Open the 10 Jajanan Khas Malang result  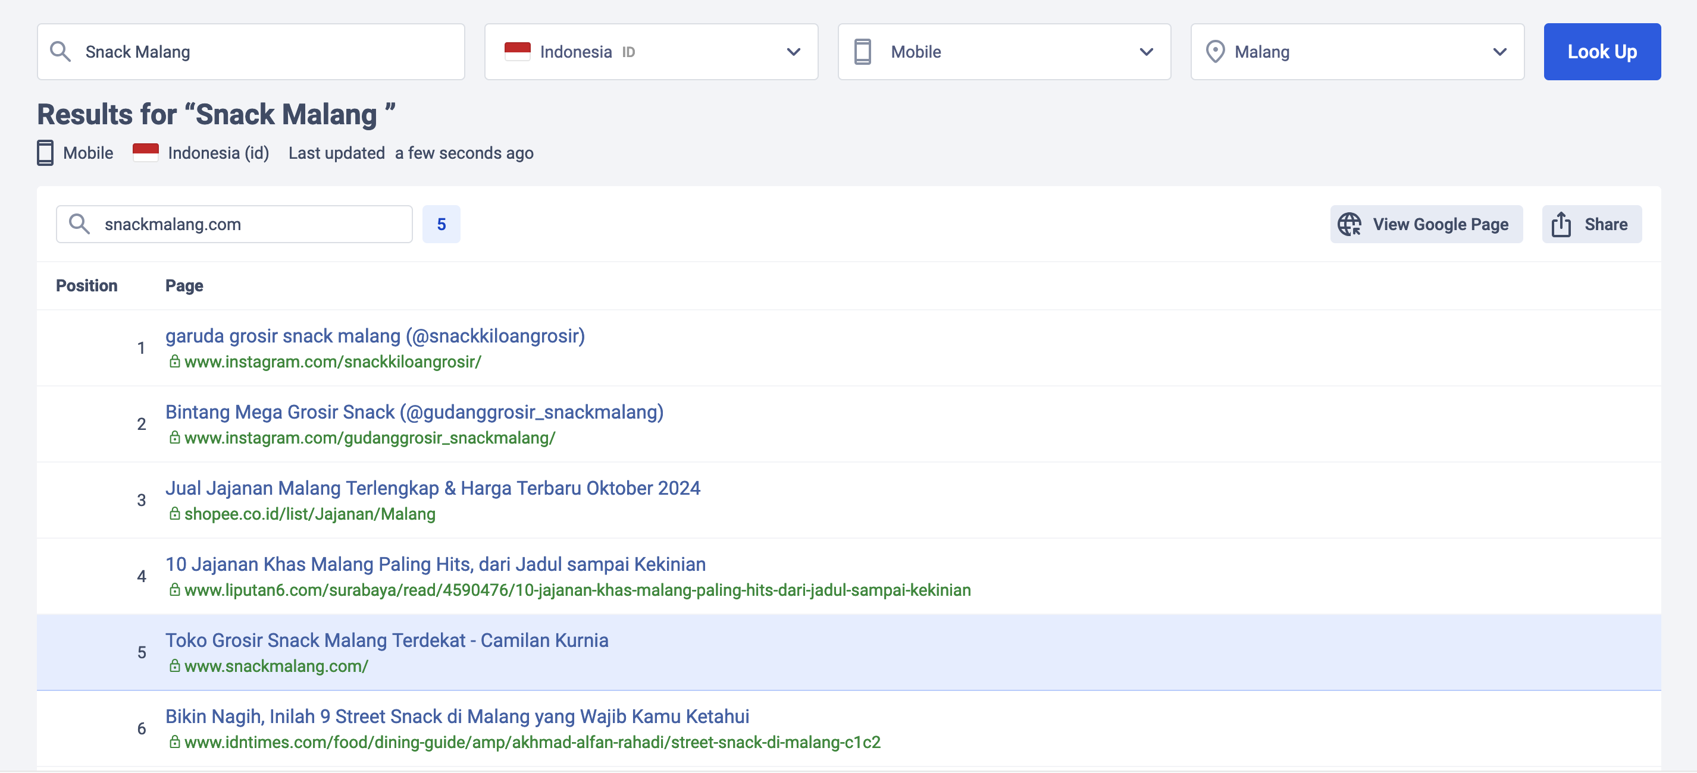coord(436,564)
